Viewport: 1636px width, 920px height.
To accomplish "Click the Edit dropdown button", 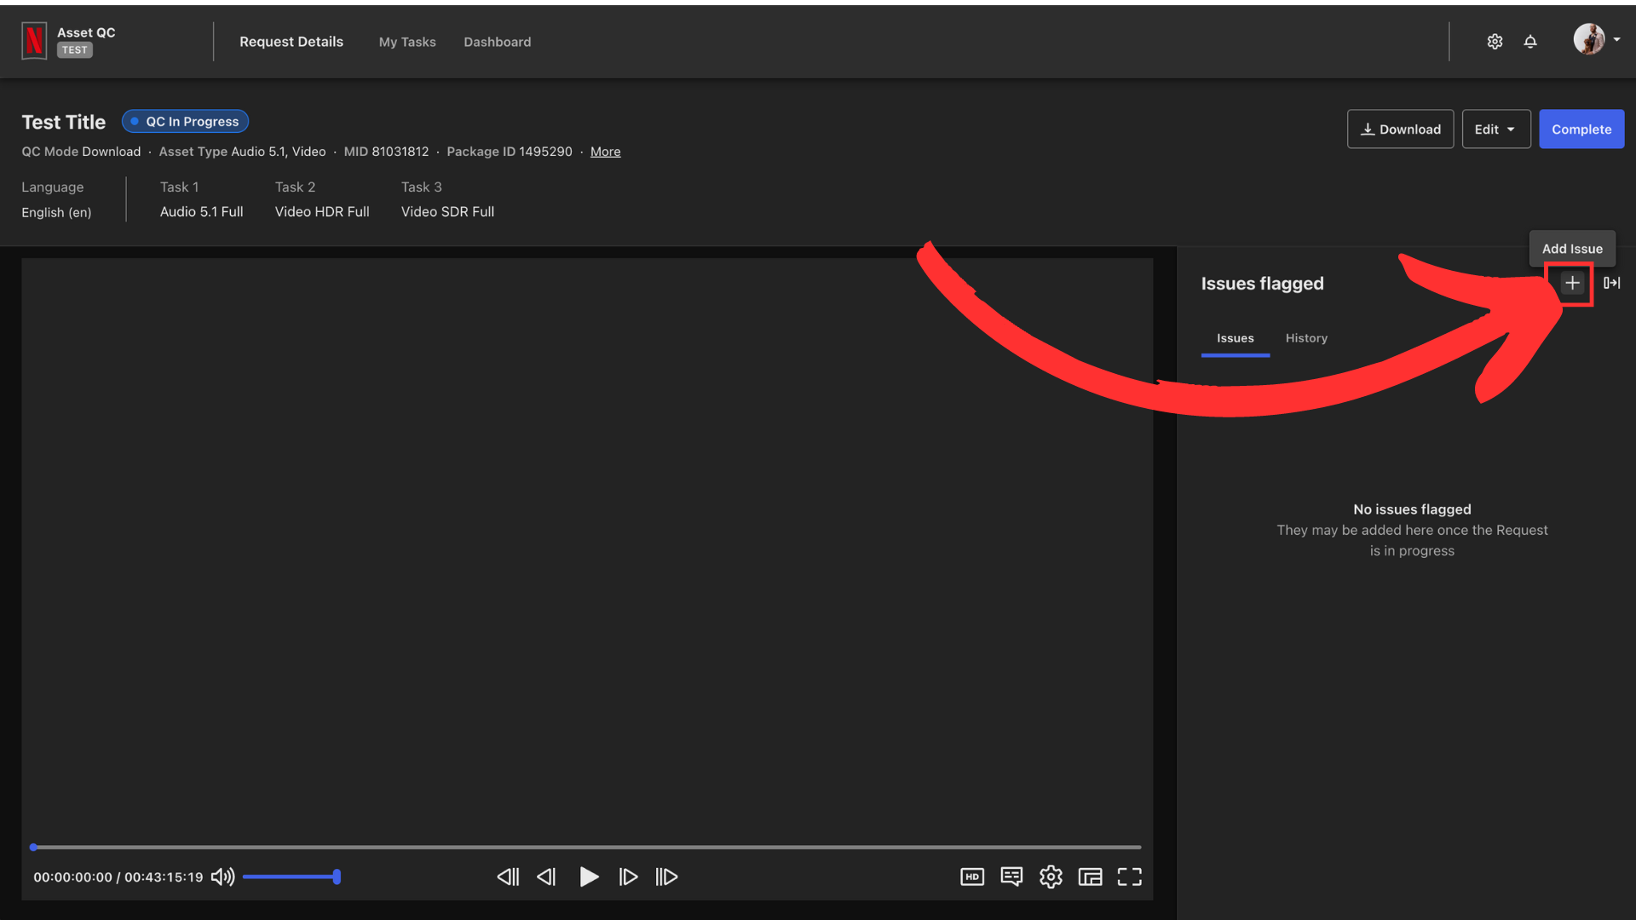I will (1495, 128).
